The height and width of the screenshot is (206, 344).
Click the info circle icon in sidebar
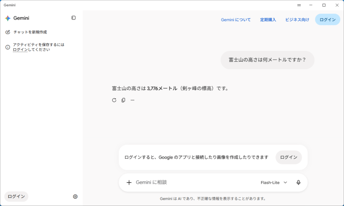coord(8,47)
